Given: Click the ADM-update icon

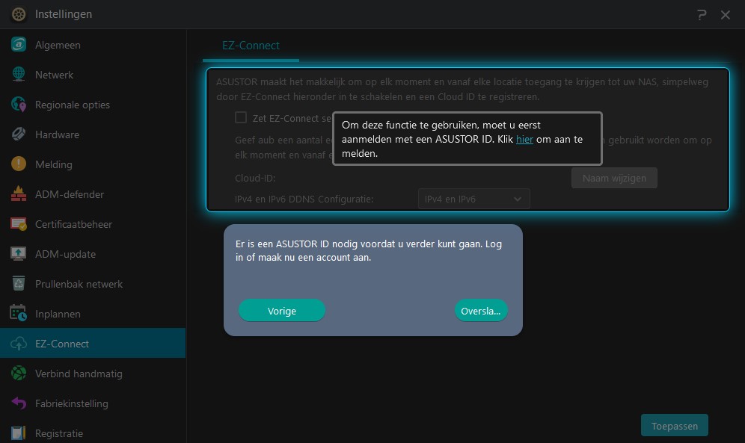Looking at the screenshot, I should tap(19, 254).
